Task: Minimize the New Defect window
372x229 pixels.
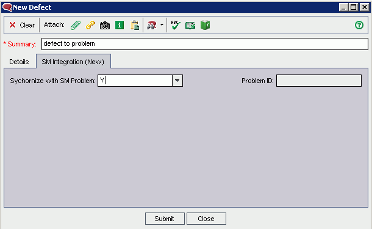Action: click(x=343, y=7)
